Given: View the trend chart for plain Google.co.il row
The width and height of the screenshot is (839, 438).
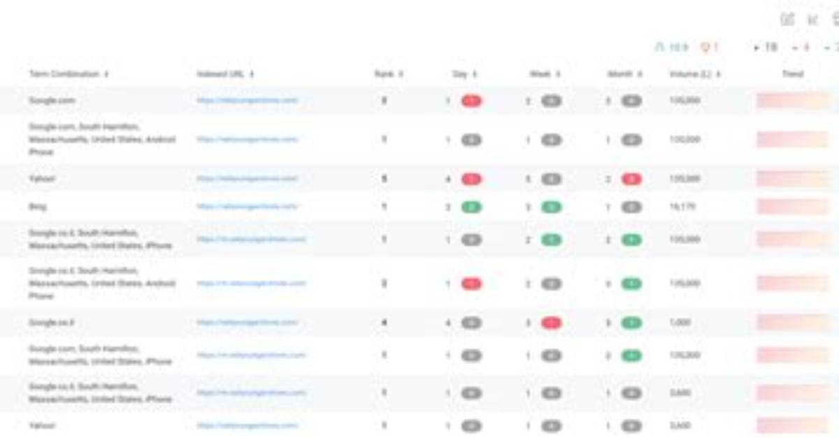Looking at the screenshot, I should (x=793, y=323).
